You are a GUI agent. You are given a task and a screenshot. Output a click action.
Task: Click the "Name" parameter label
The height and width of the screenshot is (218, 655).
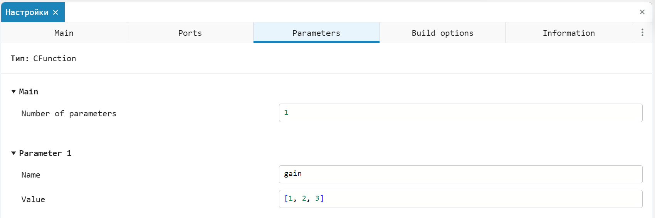click(31, 175)
